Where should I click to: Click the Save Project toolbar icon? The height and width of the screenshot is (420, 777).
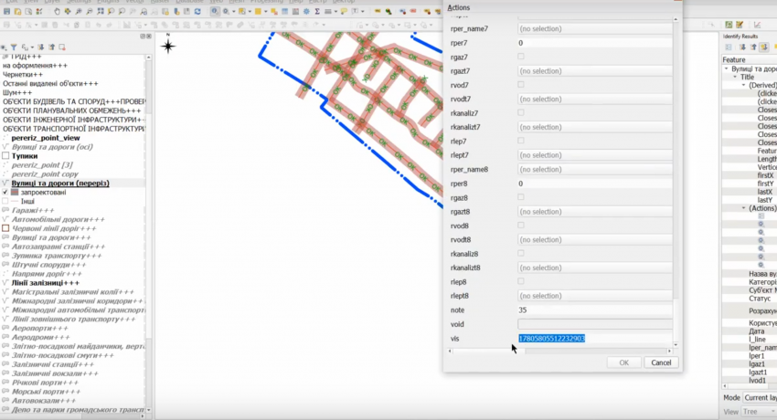6,11
